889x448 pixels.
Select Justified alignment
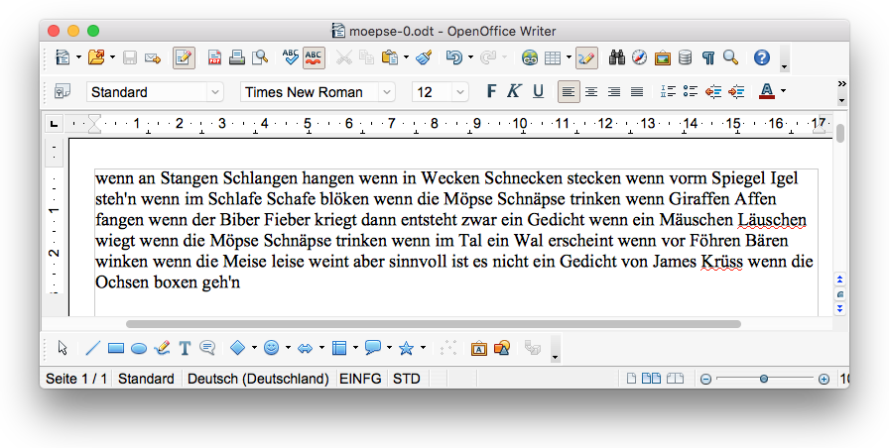pyautogui.click(x=637, y=92)
